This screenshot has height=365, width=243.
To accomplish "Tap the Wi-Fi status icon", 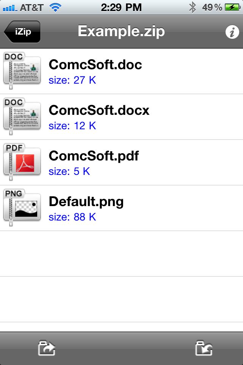I will click(55, 8).
